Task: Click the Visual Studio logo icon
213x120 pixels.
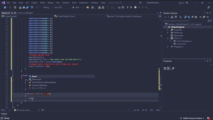Action: click(3, 3)
